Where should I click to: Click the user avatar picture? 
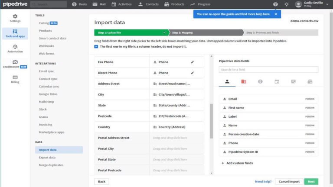[298, 4]
